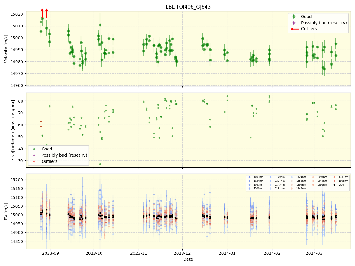
Task: Click the SNR[Order 60] axis label
Action: [13, 130]
